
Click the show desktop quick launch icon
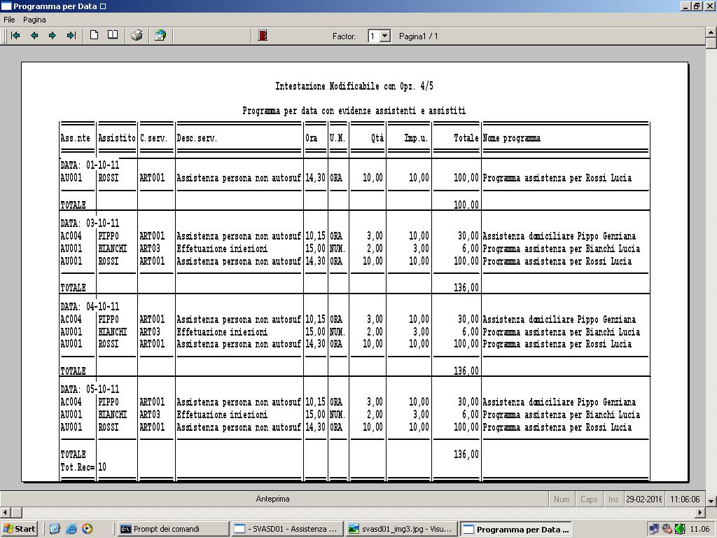click(55, 529)
